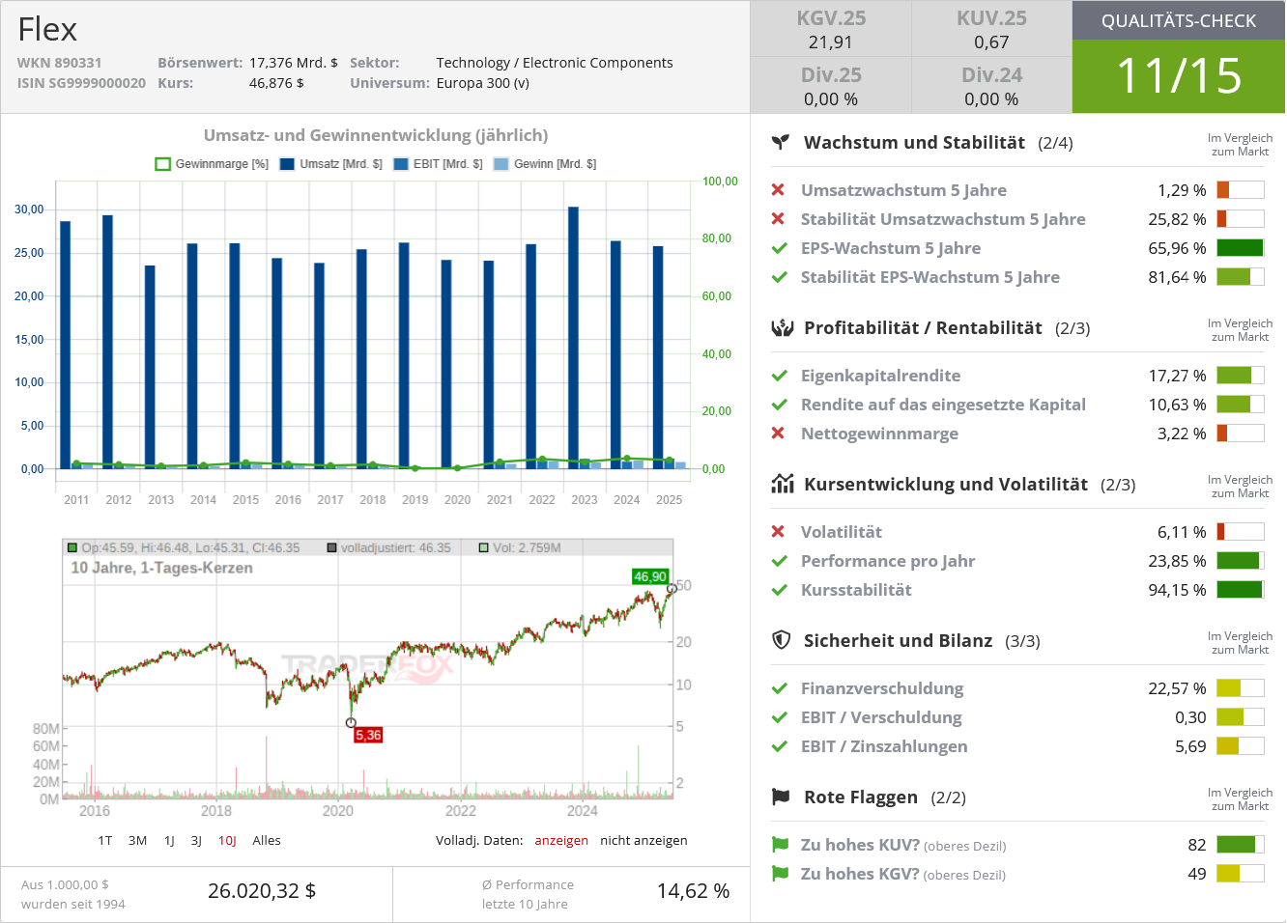Click the Zu hohes KUV? label
This screenshot has width=1287, height=923.
click(x=860, y=845)
